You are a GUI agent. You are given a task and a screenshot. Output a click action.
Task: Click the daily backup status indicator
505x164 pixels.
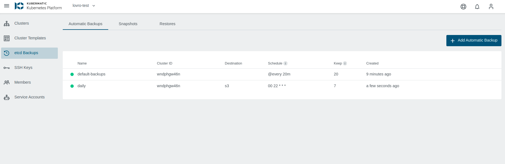[72, 86]
